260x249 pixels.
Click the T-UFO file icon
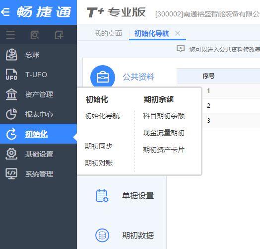tap(11, 74)
